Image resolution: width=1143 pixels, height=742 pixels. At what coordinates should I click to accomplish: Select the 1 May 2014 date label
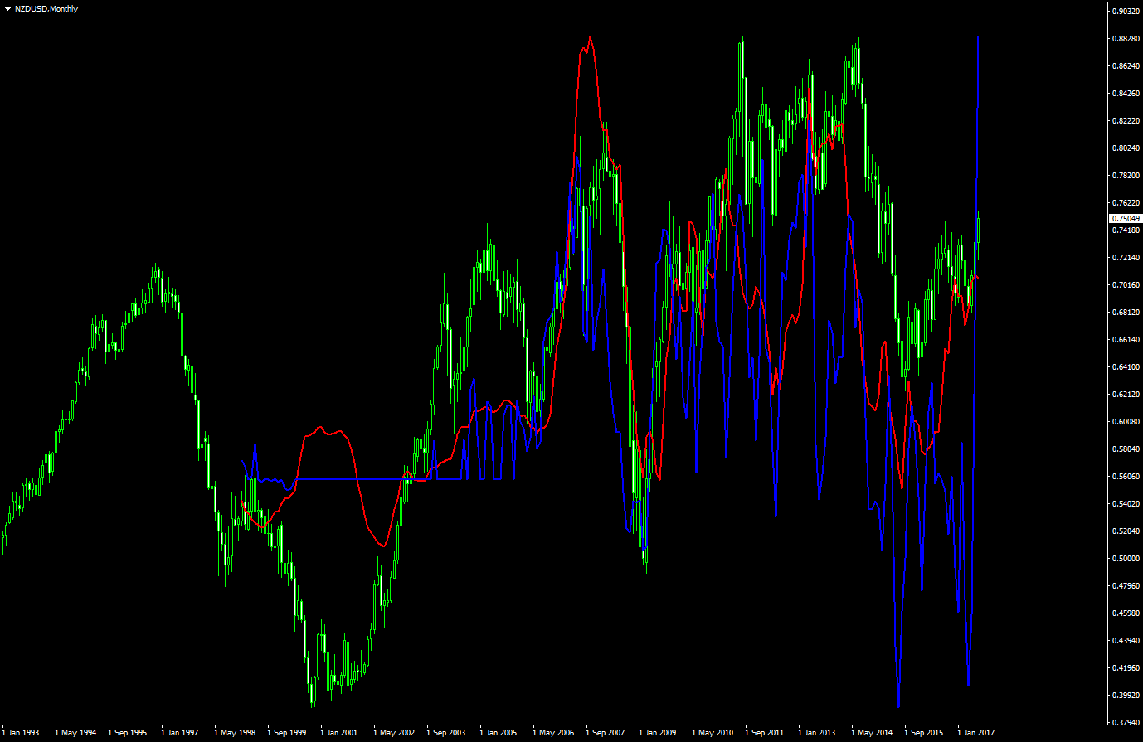(872, 733)
